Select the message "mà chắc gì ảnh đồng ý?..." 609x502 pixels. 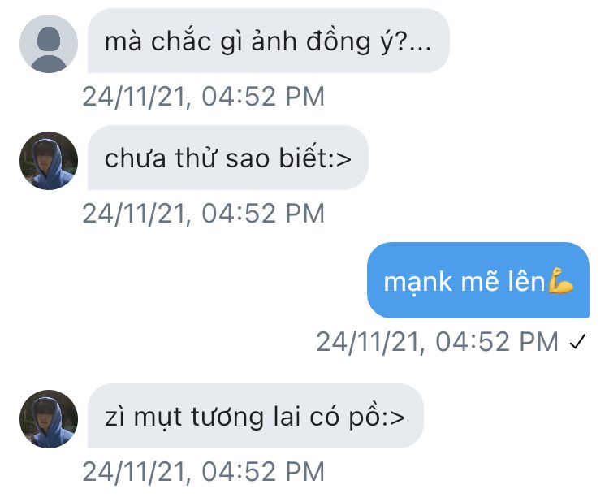pos(269,41)
